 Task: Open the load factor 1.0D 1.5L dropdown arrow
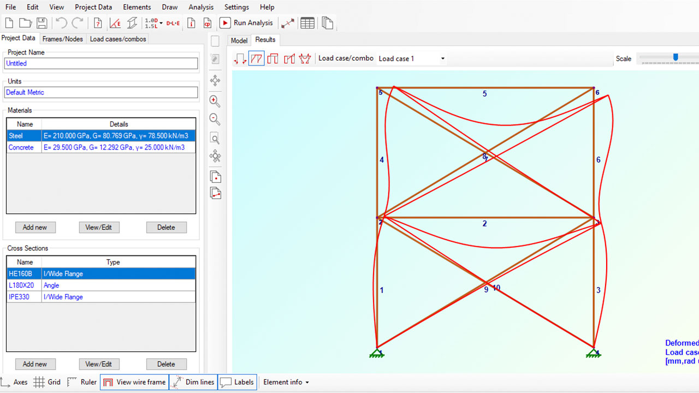click(x=161, y=23)
